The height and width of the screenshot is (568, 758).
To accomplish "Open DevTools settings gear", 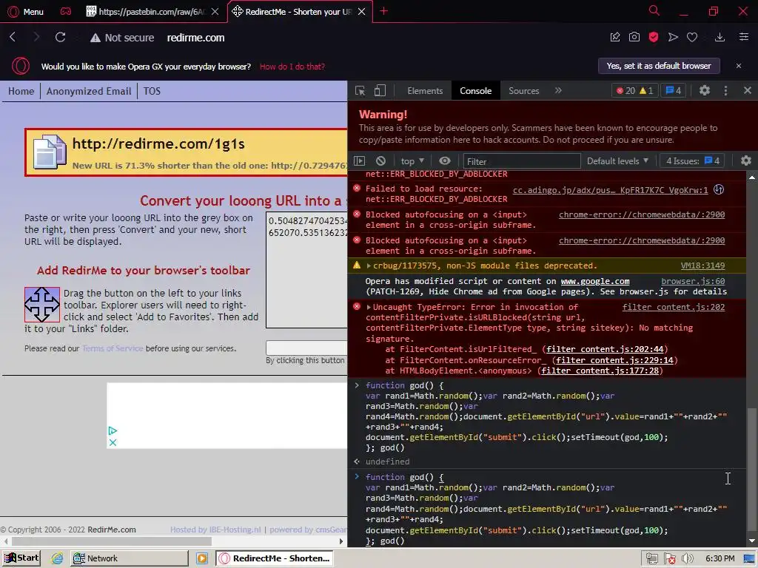I will click(x=705, y=90).
